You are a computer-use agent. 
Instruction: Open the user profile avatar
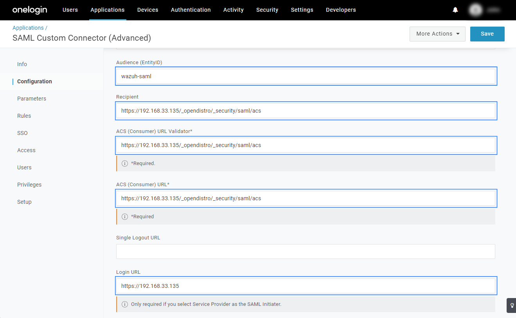pos(476,10)
